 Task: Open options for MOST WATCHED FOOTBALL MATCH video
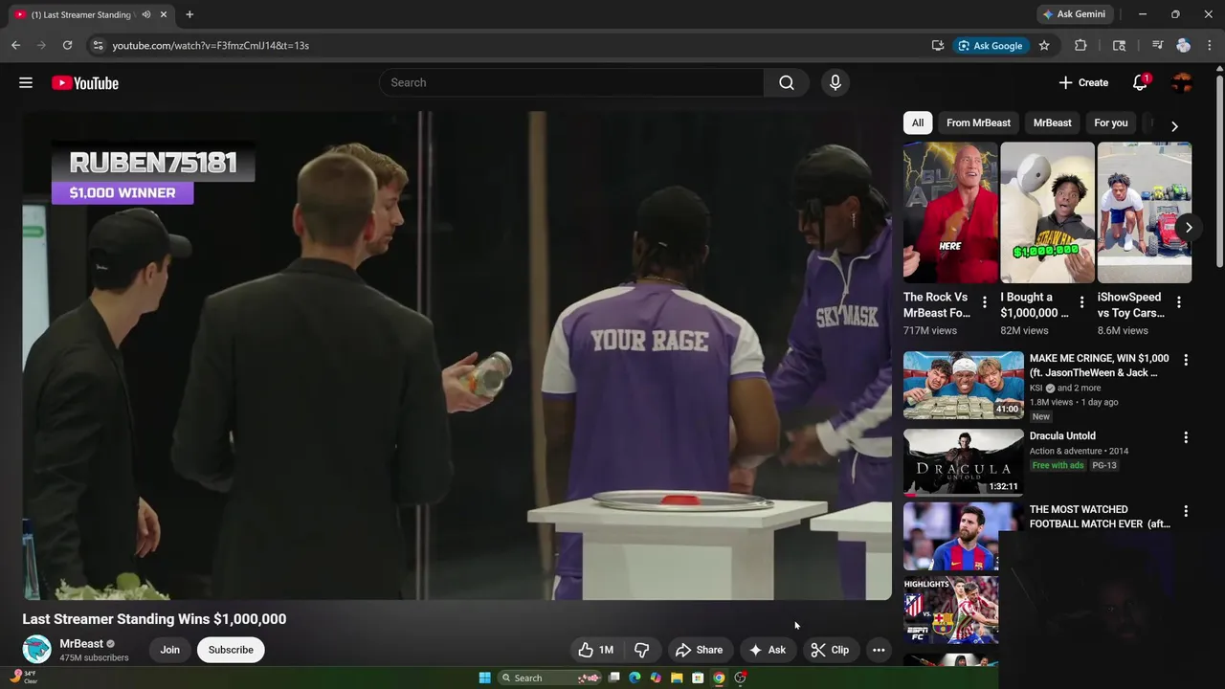click(1186, 511)
